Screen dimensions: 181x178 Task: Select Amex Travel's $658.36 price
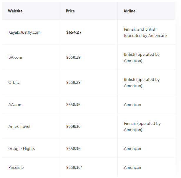click(x=73, y=126)
